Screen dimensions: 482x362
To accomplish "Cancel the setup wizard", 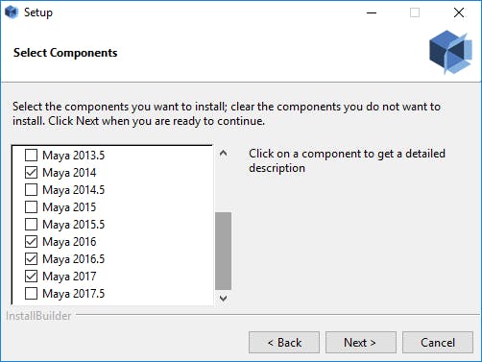I will [x=438, y=343].
